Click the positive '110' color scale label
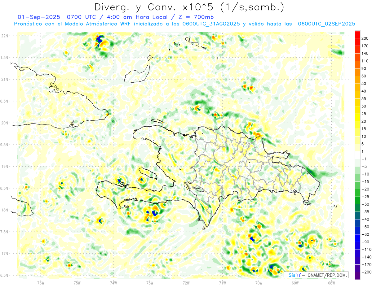The height and width of the screenshot is (287, 372). point(365,61)
